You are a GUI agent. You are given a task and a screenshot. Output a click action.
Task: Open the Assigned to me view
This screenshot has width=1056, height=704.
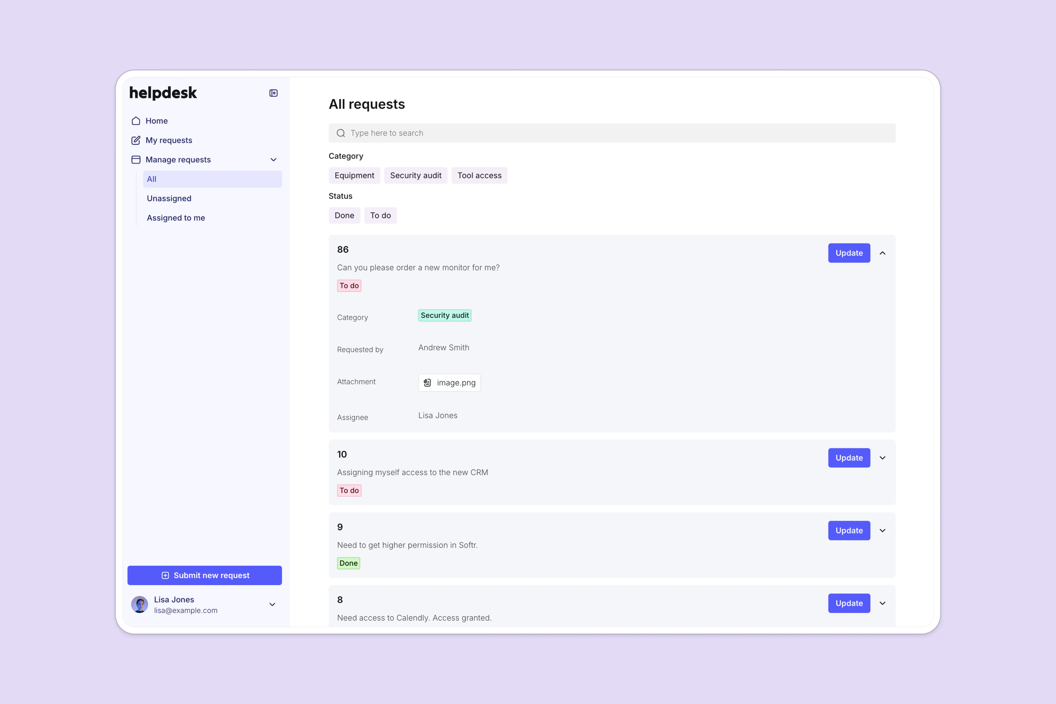click(176, 218)
